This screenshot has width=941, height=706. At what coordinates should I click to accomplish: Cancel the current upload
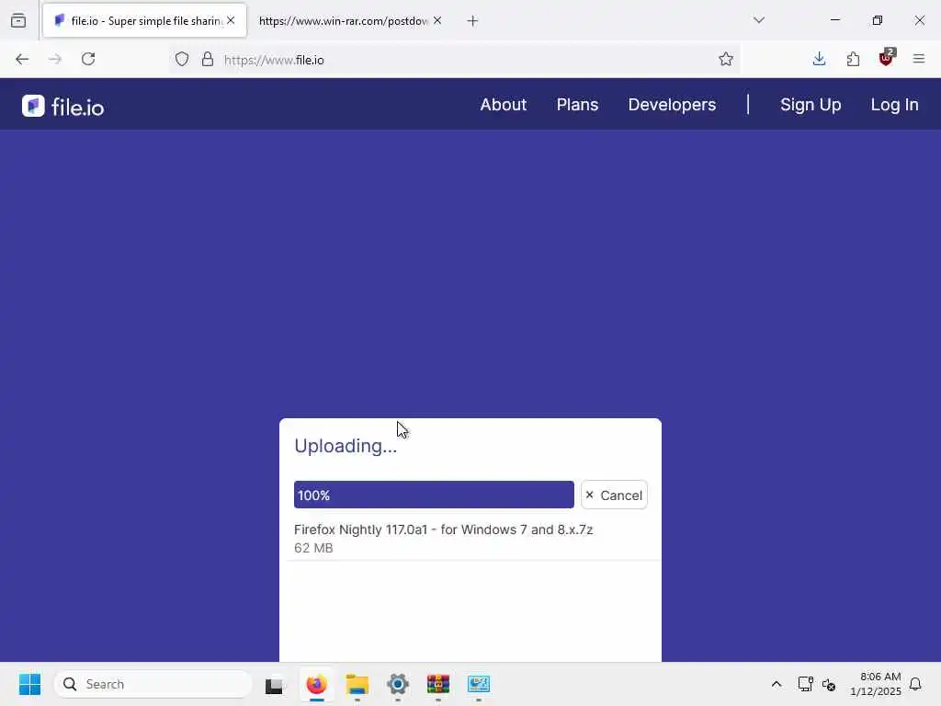pos(614,495)
